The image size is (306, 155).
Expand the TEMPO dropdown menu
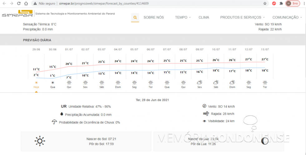click(x=183, y=17)
